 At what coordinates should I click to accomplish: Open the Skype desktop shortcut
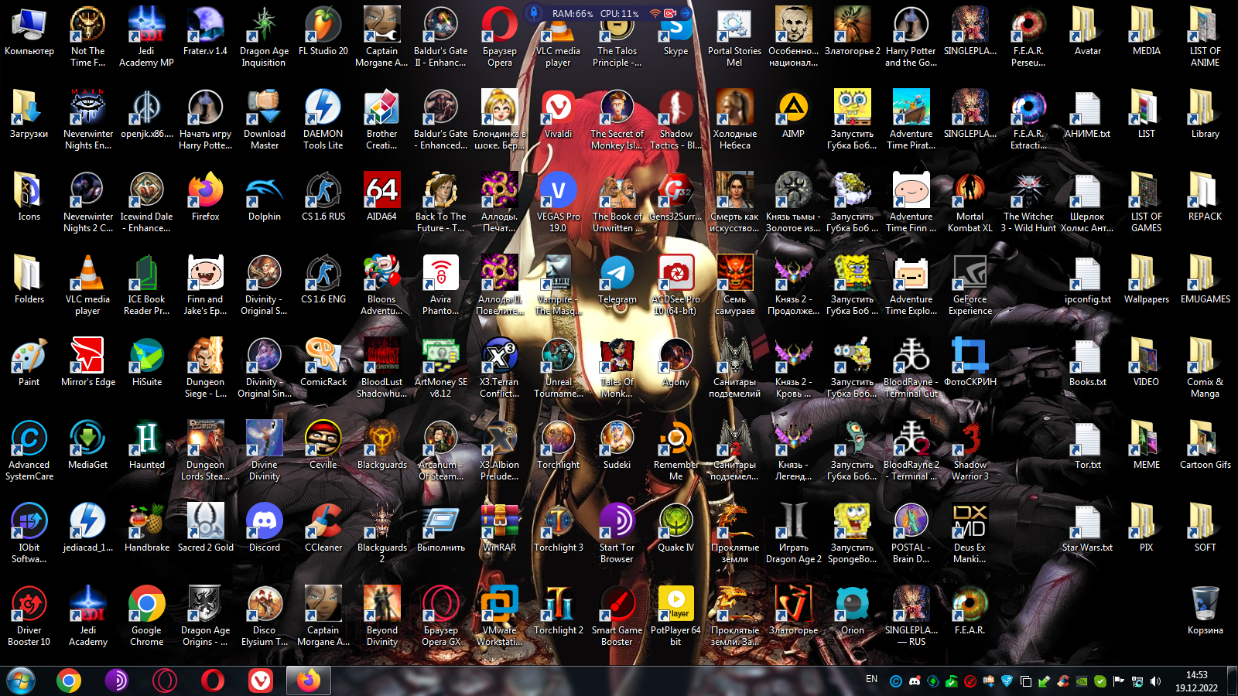point(675,31)
